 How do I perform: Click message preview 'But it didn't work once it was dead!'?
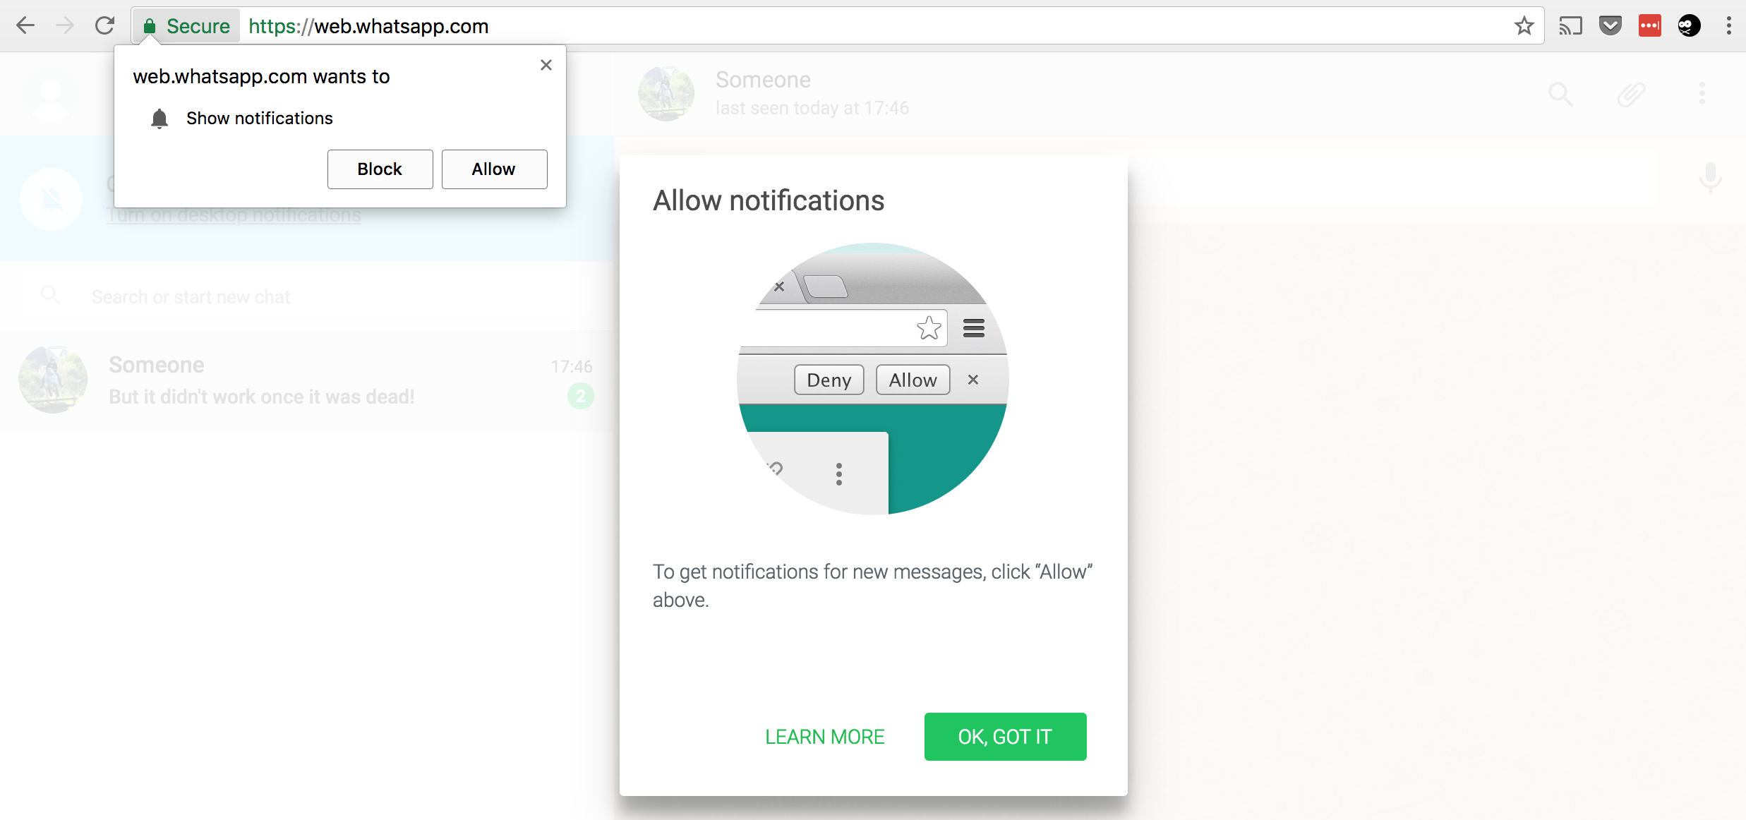click(x=262, y=397)
